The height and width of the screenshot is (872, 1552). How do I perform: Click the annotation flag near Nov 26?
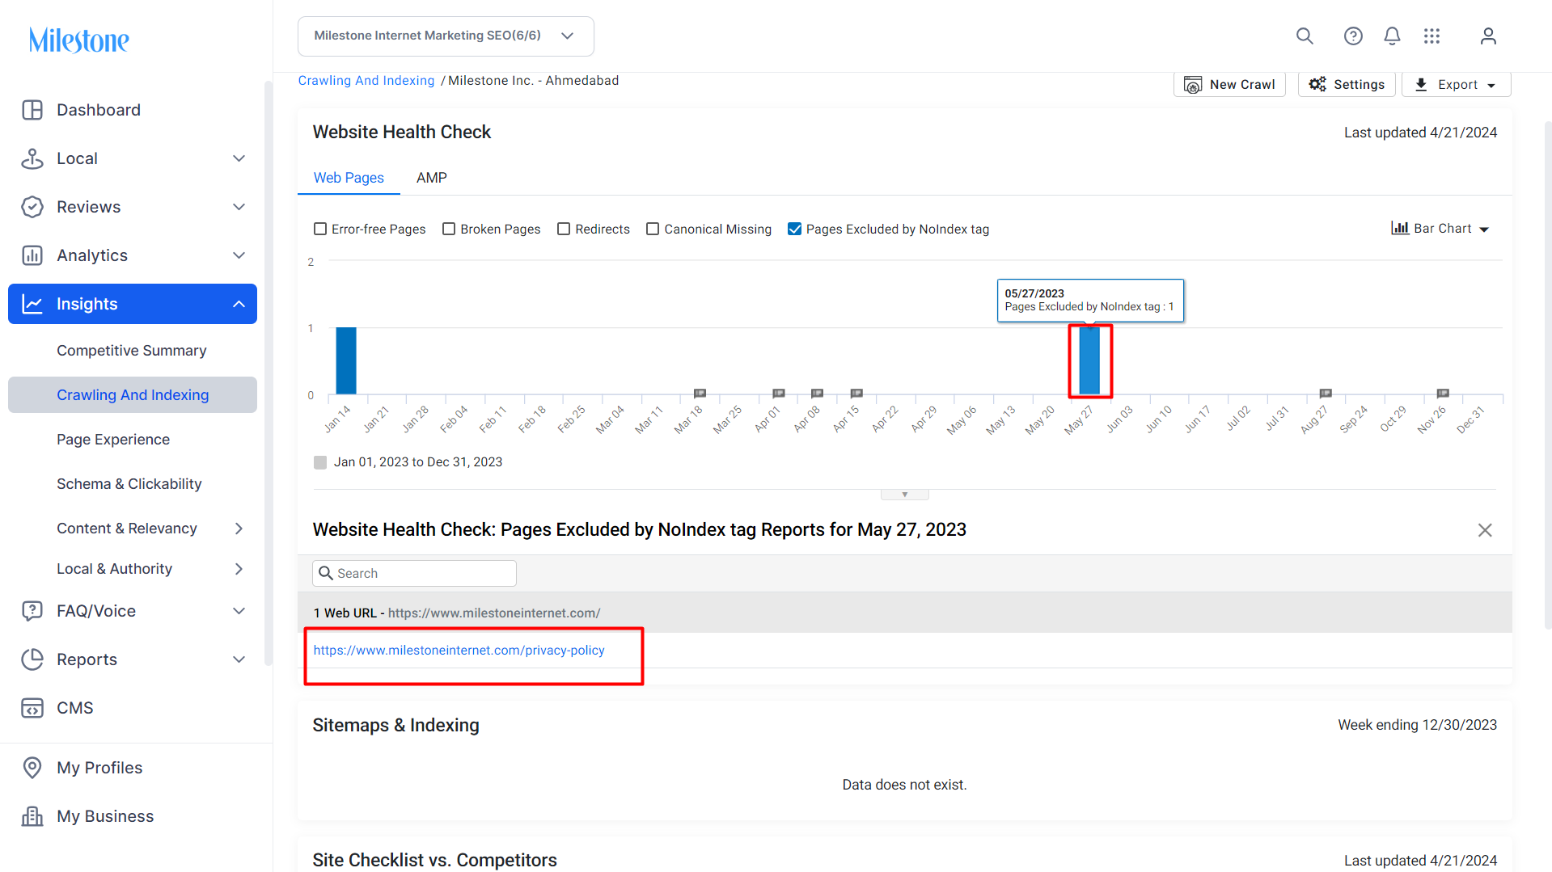coord(1443,394)
